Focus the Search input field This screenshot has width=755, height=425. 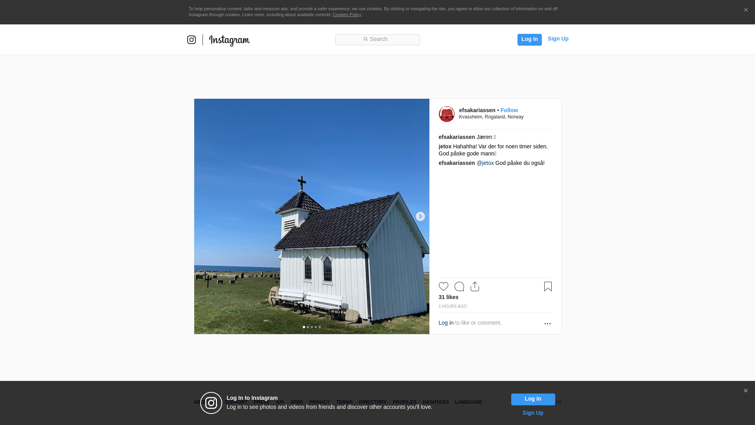tap(377, 39)
